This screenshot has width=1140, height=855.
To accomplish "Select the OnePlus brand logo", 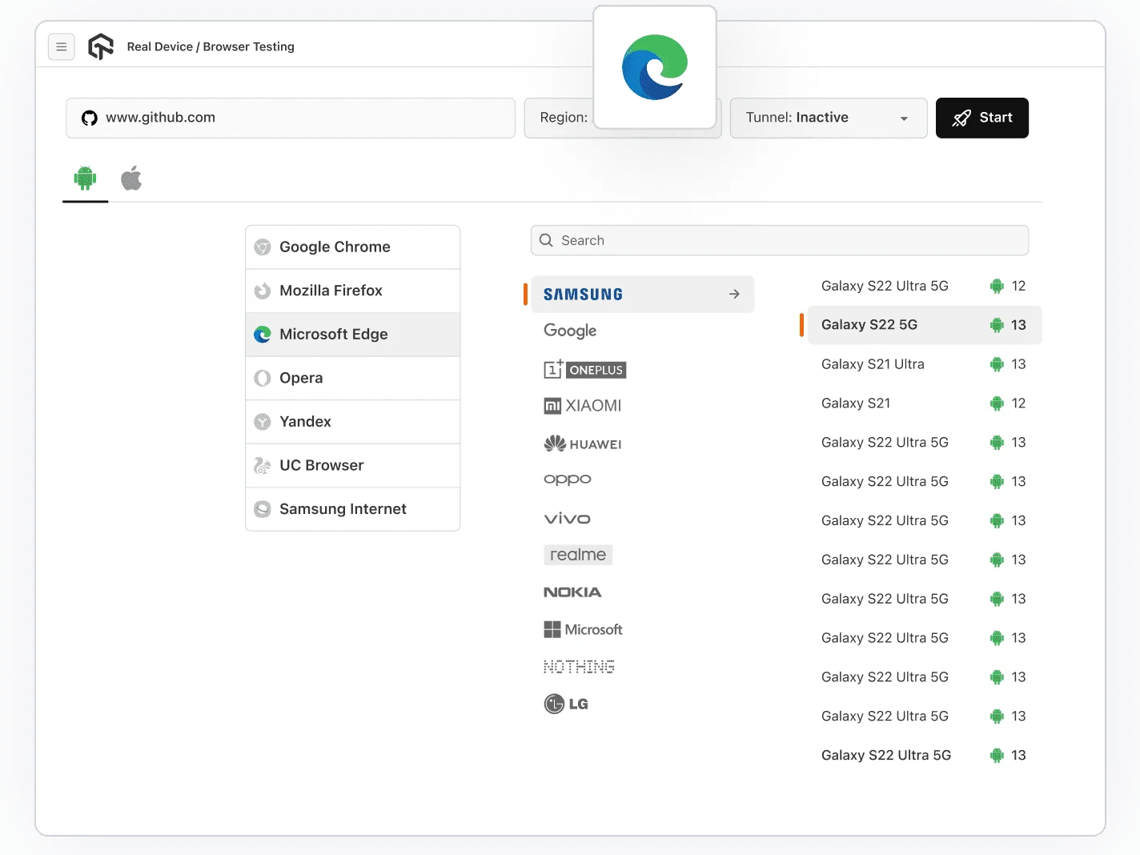I will click(584, 370).
